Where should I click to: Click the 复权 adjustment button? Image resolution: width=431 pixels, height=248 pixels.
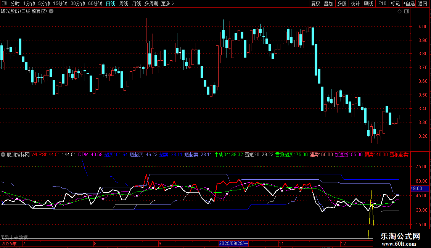tap(315, 4)
